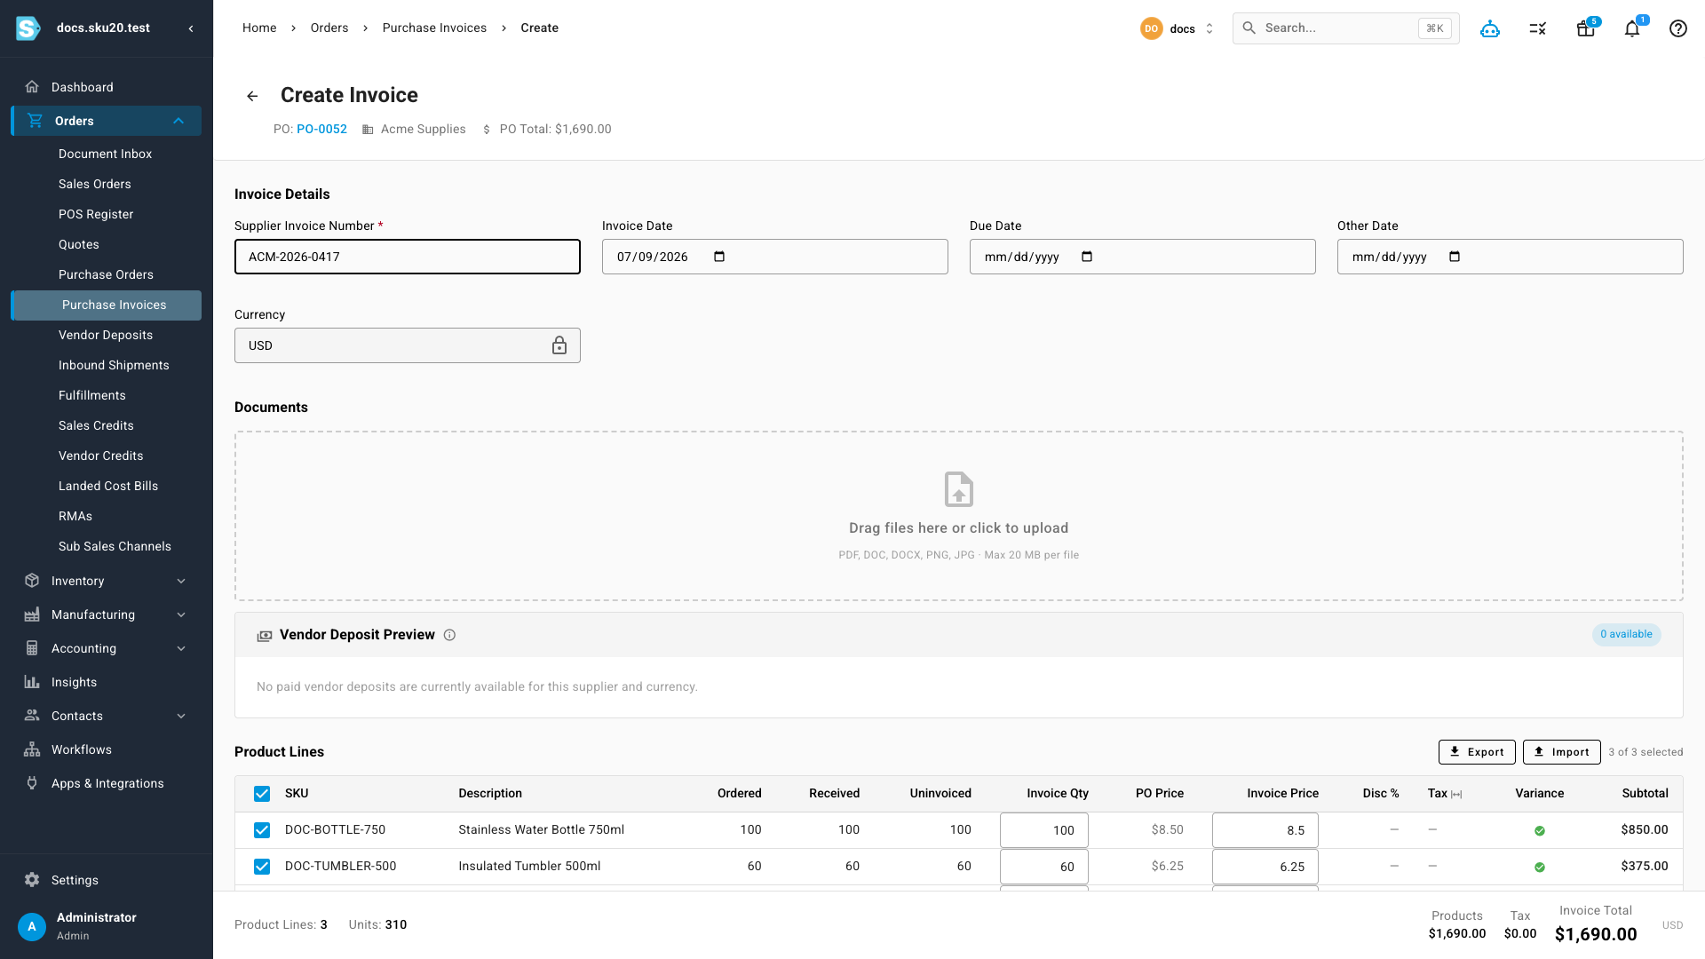Go to Home breadcrumb
1705x959 pixels.
tap(259, 28)
